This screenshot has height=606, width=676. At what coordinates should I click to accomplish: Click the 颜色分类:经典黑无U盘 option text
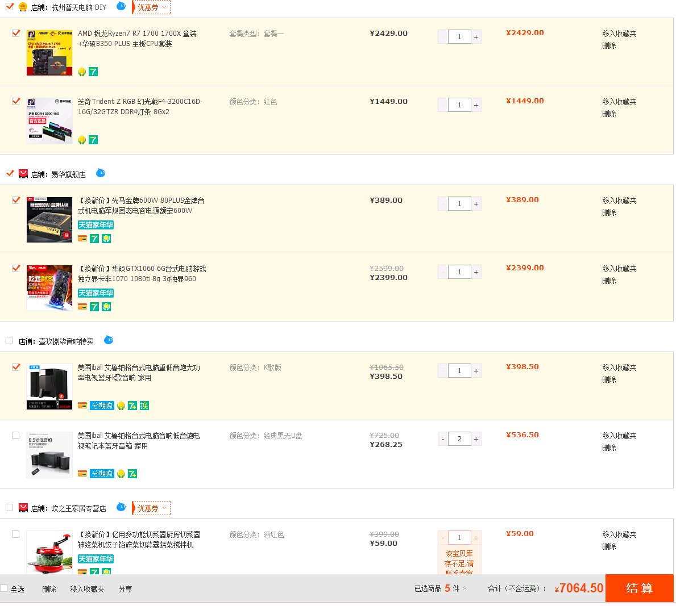coord(266,436)
